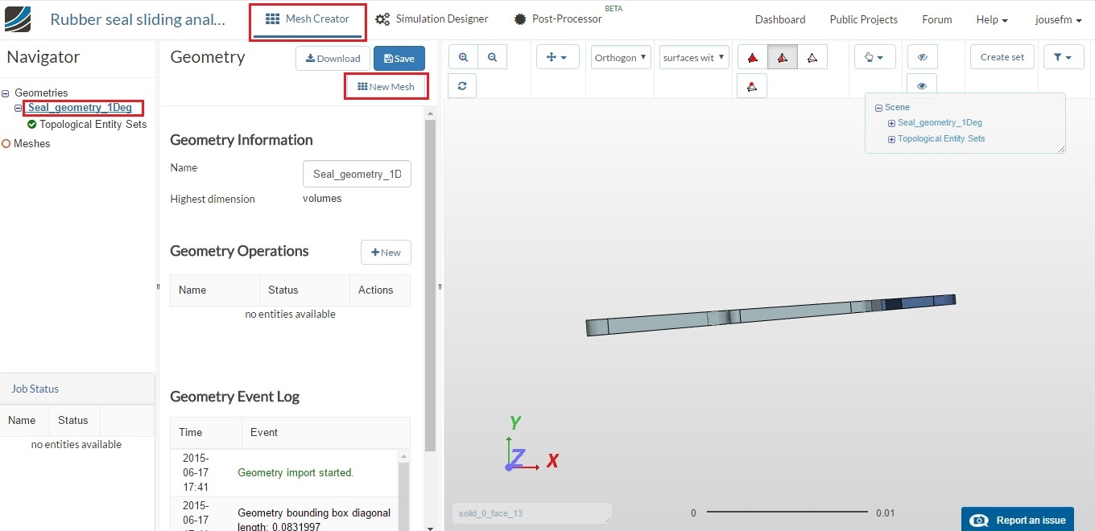Zoom in on the 3D viewer
The width and height of the screenshot is (1095, 531).
pyautogui.click(x=463, y=57)
